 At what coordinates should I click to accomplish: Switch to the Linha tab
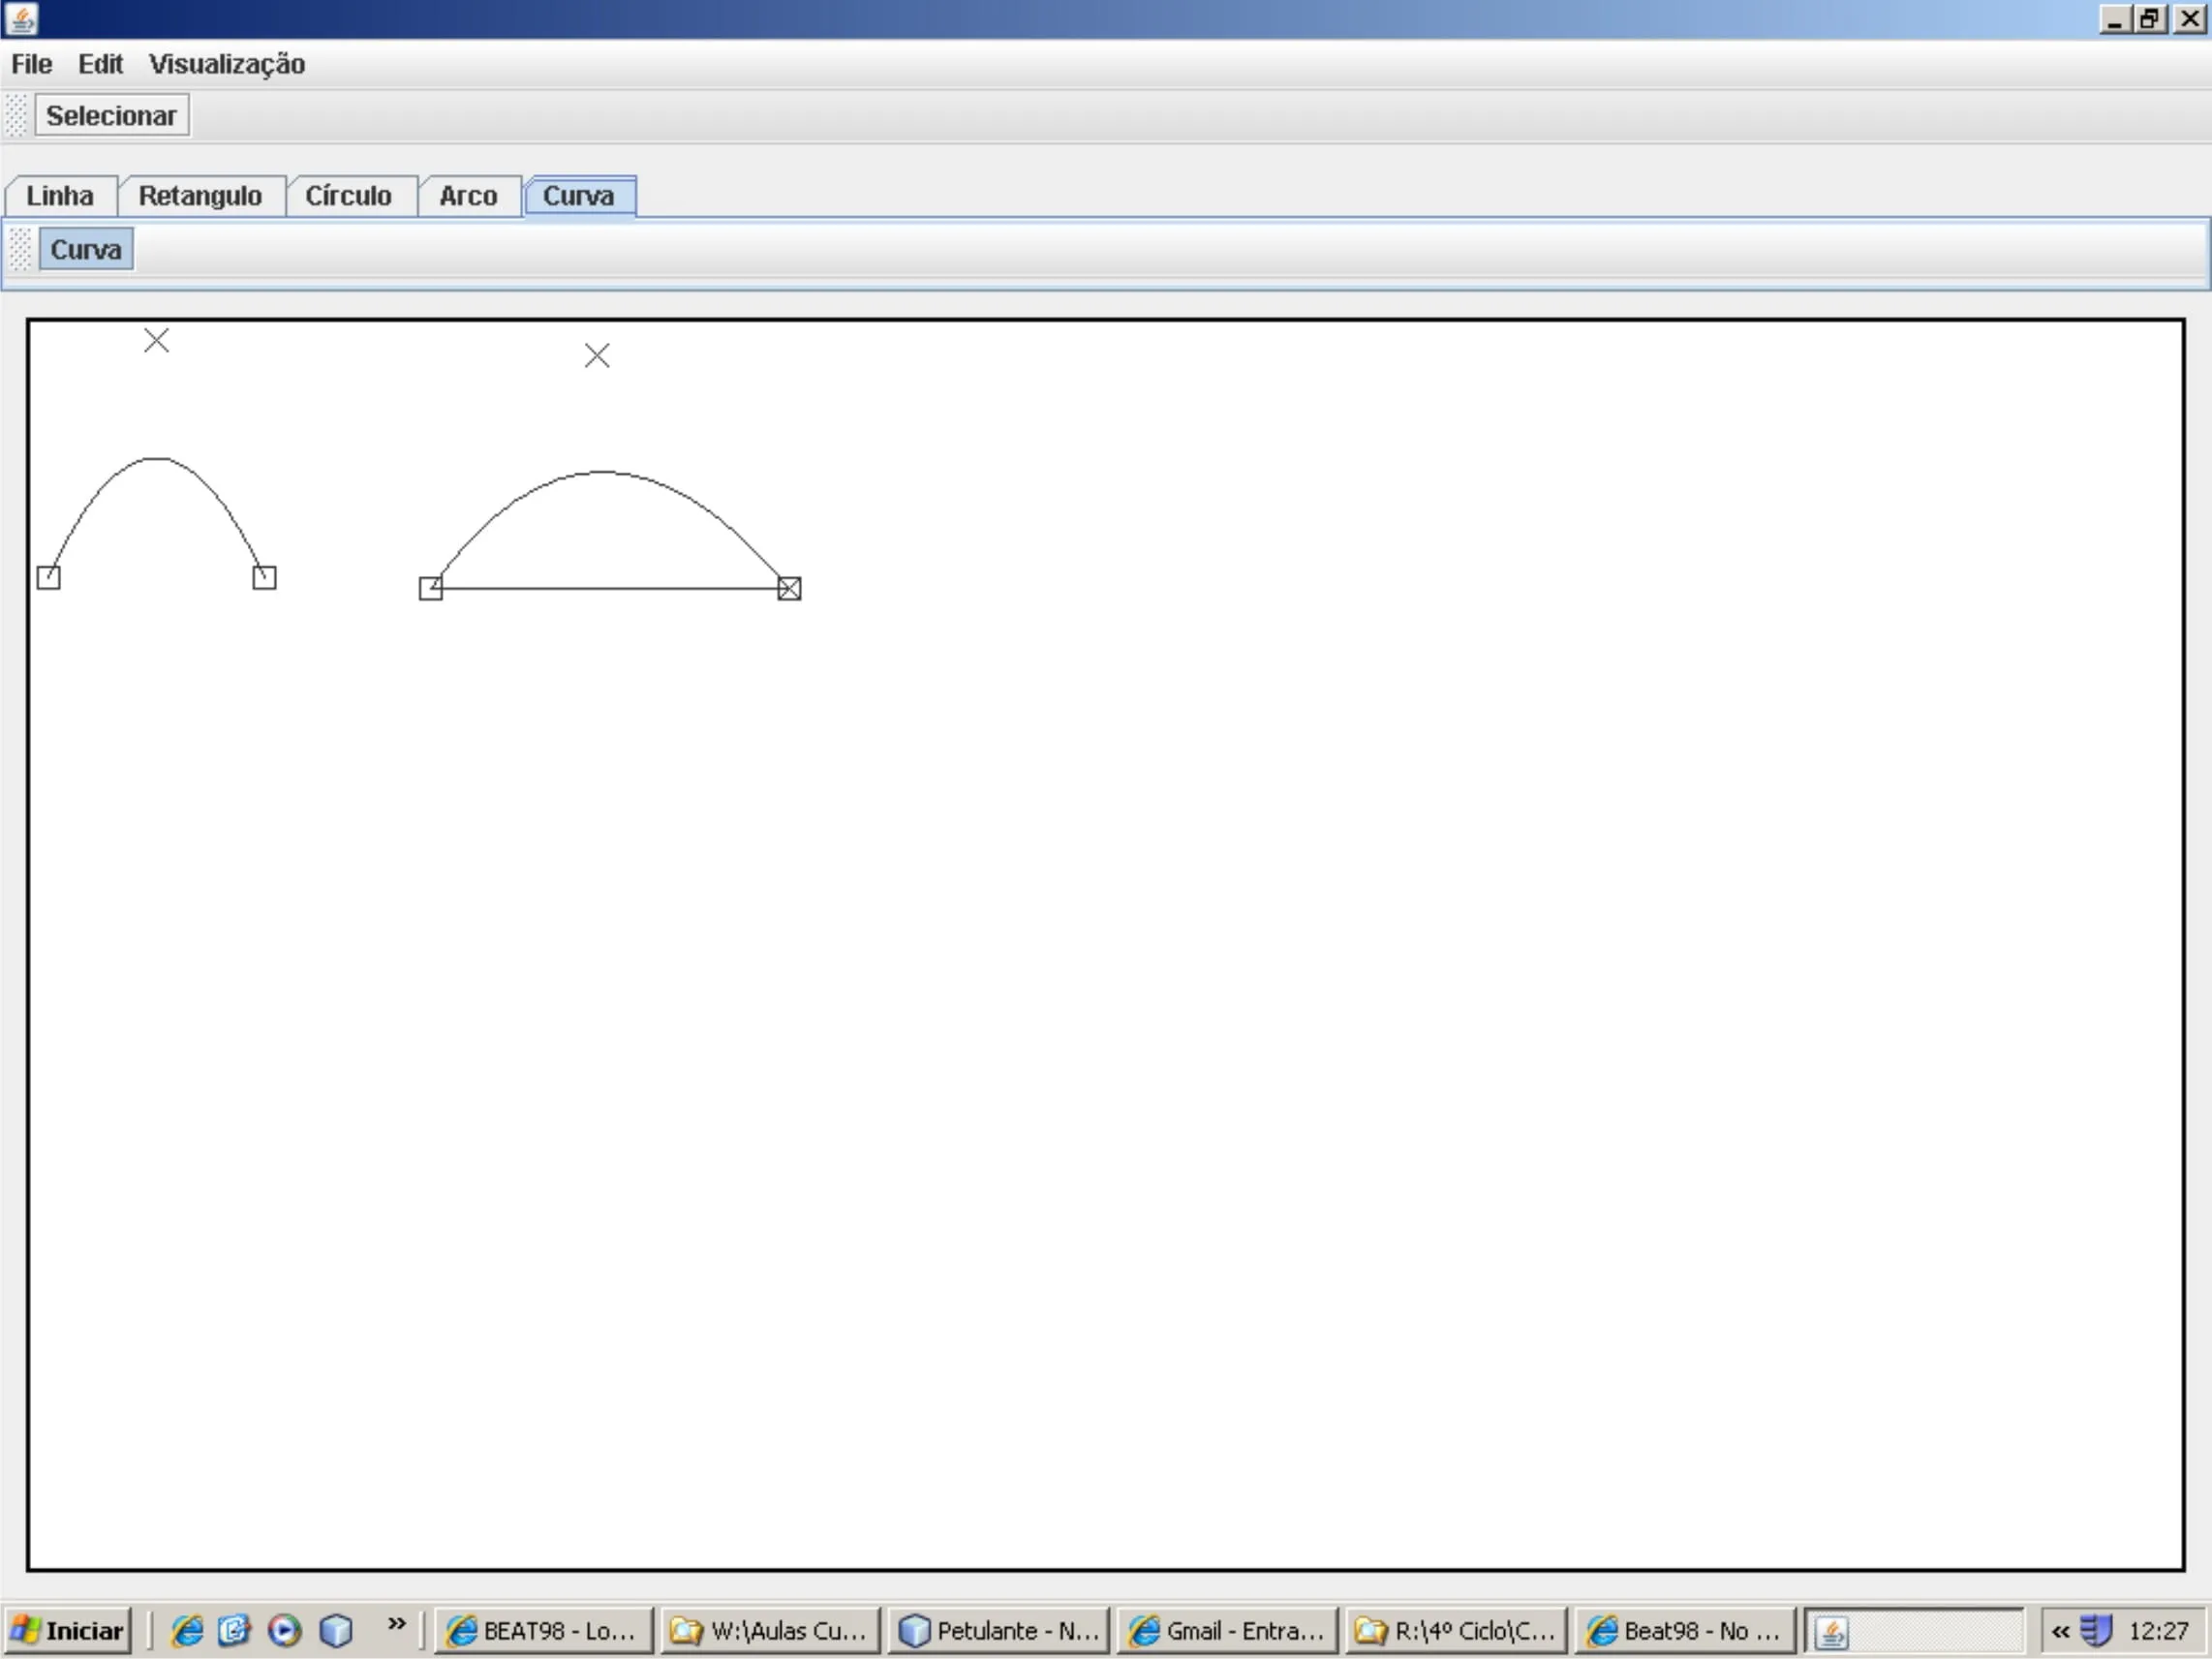click(60, 196)
